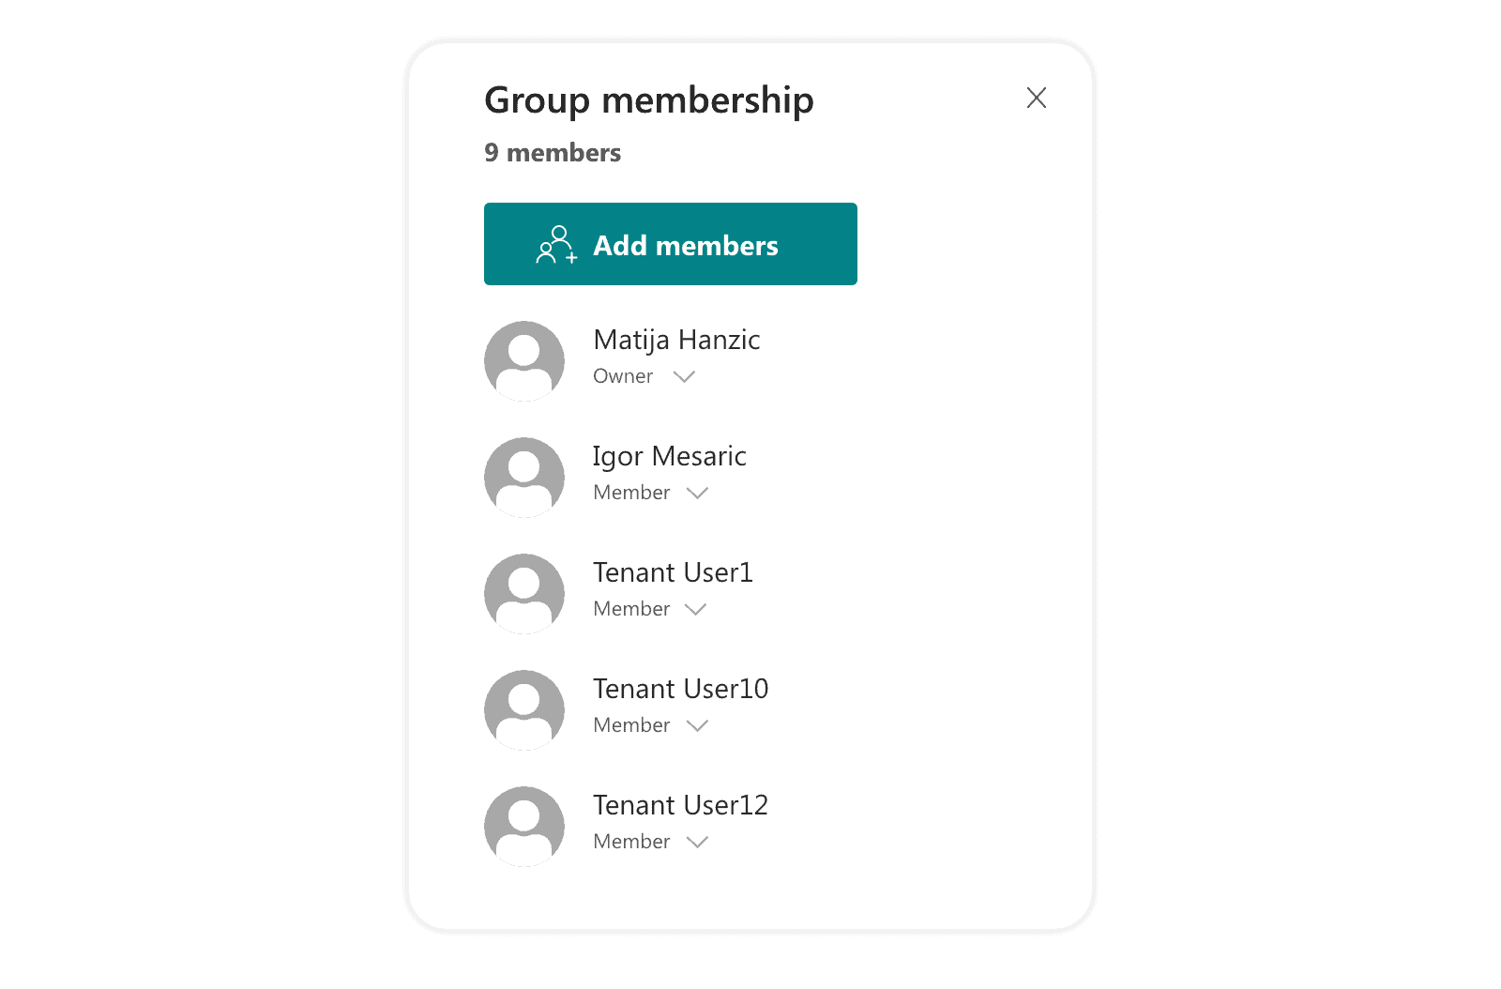1501x989 pixels.
Task: Expand the Owner role dropdown for Matija Hanzic
Action: 684,376
